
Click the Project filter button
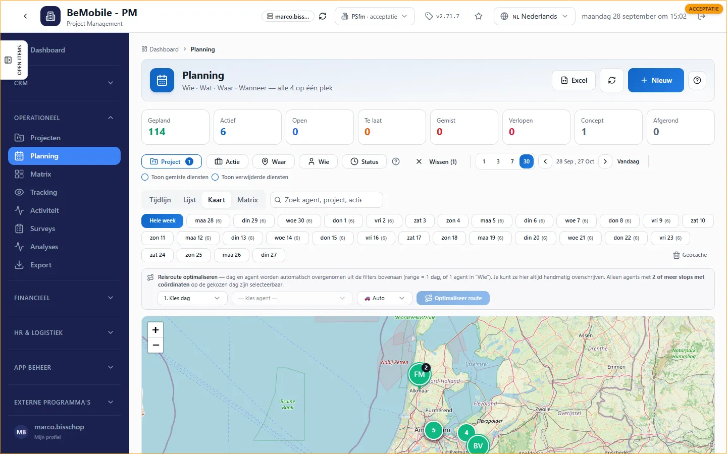coord(172,161)
